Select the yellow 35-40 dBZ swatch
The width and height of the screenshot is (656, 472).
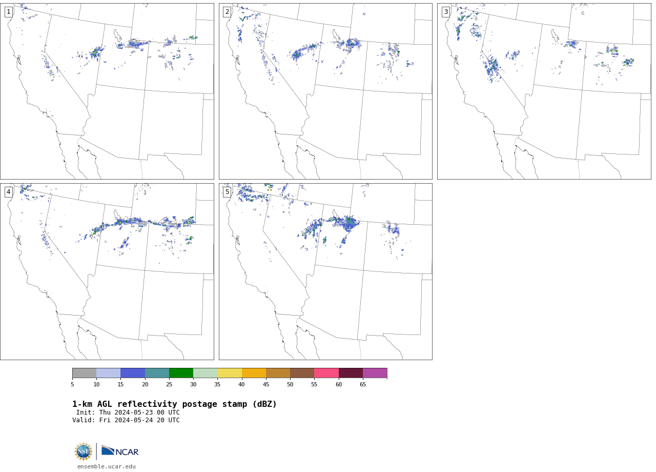coord(230,373)
